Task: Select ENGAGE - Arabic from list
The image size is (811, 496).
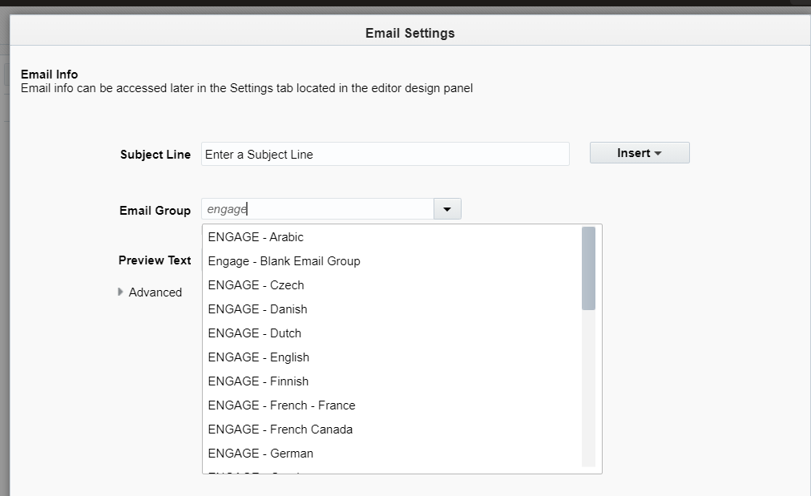Action: pyautogui.click(x=256, y=237)
